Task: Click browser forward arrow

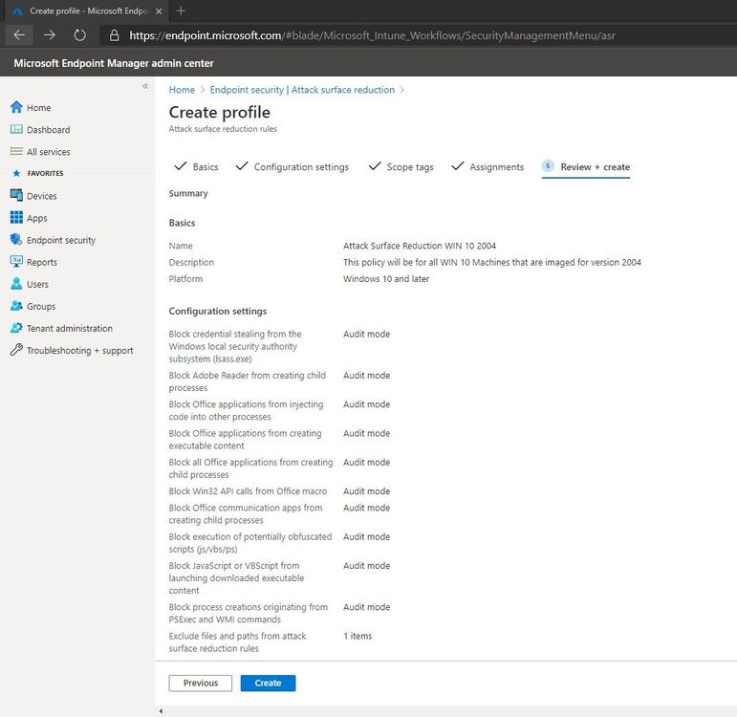Action: [x=50, y=35]
